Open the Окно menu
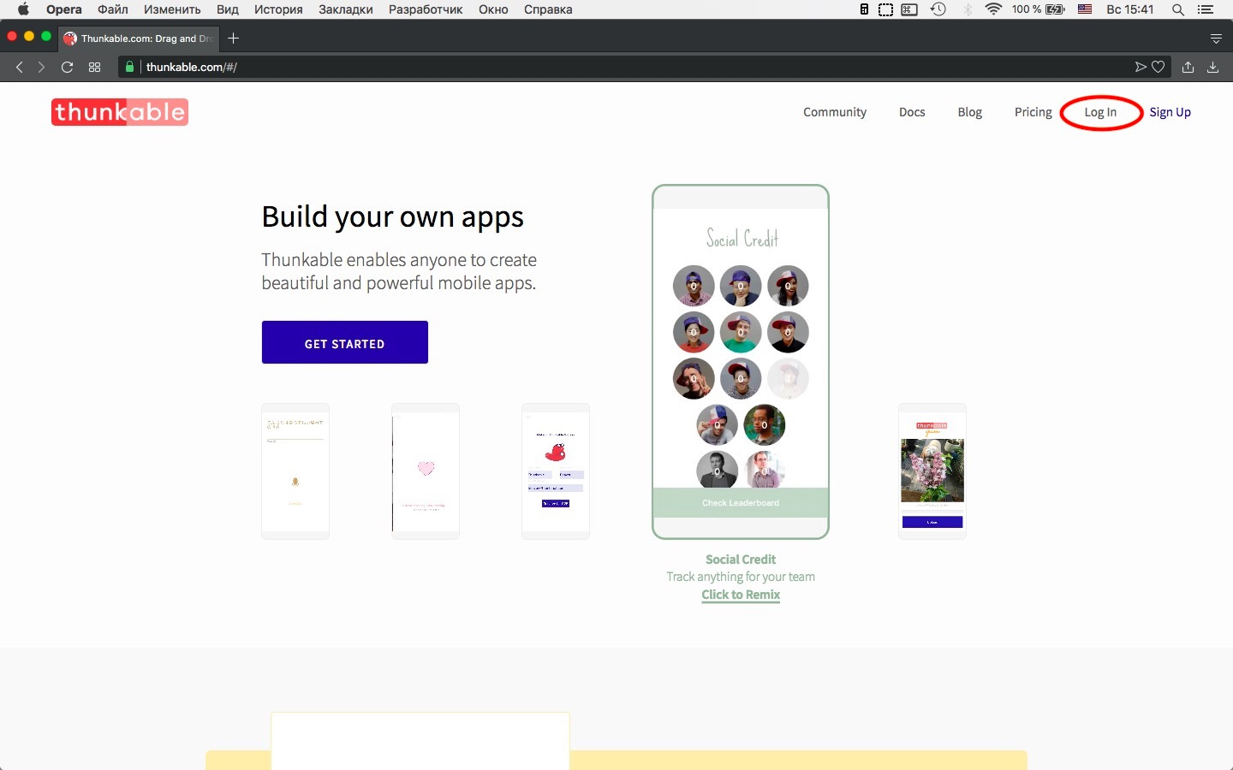The width and height of the screenshot is (1233, 770). coord(493,9)
